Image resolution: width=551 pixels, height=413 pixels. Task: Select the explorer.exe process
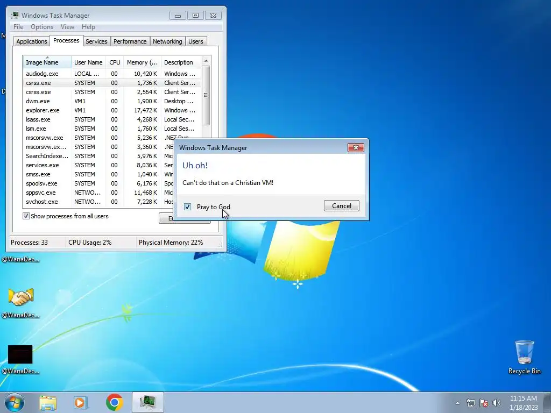click(112, 110)
